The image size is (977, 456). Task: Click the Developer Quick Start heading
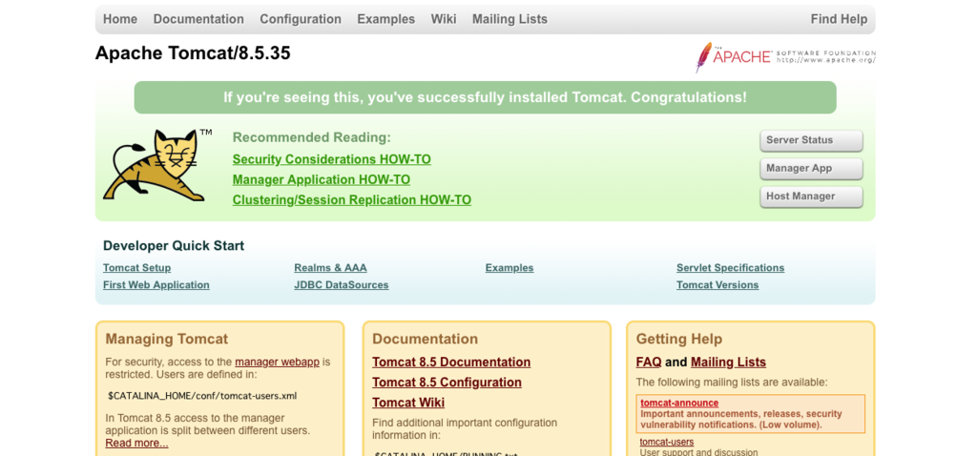(x=174, y=246)
